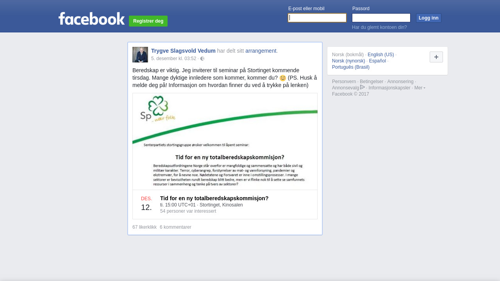Click the plus button to add languages
The width and height of the screenshot is (500, 281).
tap(436, 57)
